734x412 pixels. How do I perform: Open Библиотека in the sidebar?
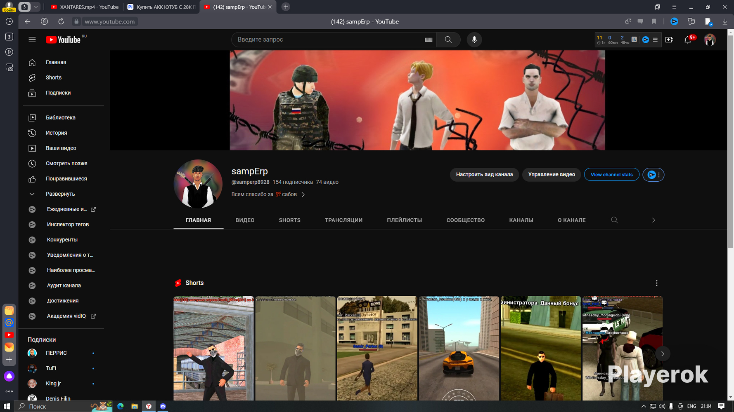pyautogui.click(x=62, y=117)
